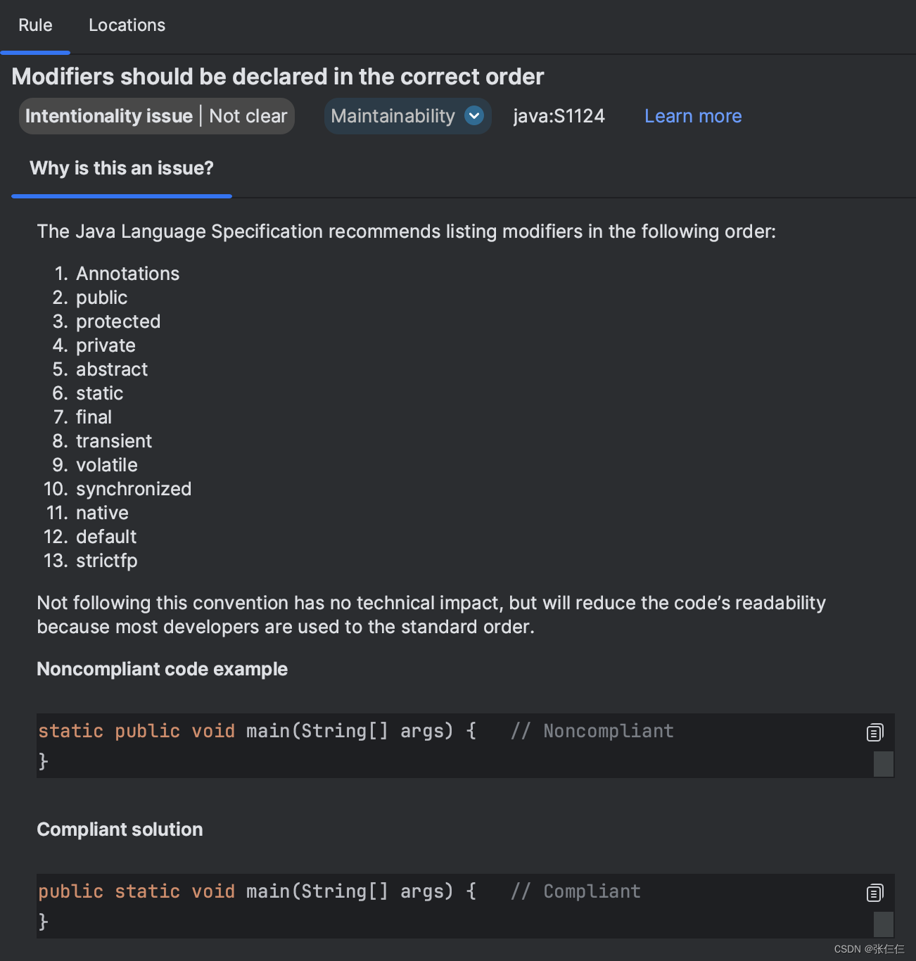Image resolution: width=916 pixels, height=961 pixels.
Task: Copy the noncompliant code example
Action: (874, 732)
